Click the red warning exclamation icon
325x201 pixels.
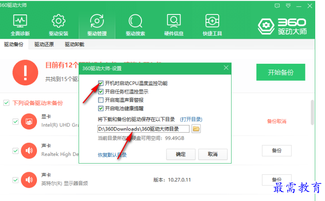click(25, 73)
